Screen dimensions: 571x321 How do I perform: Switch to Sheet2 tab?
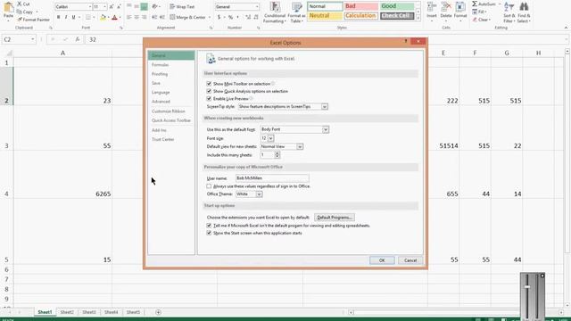point(67,312)
